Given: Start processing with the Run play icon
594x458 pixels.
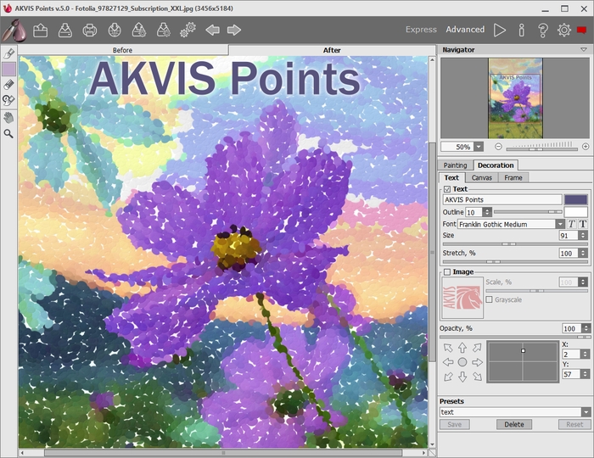Looking at the screenshot, I should 500,30.
